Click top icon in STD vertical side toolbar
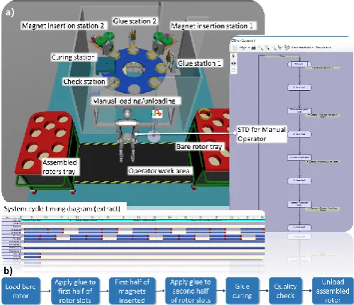Screen dimensions: 354x305 pyautogui.click(x=233, y=56)
